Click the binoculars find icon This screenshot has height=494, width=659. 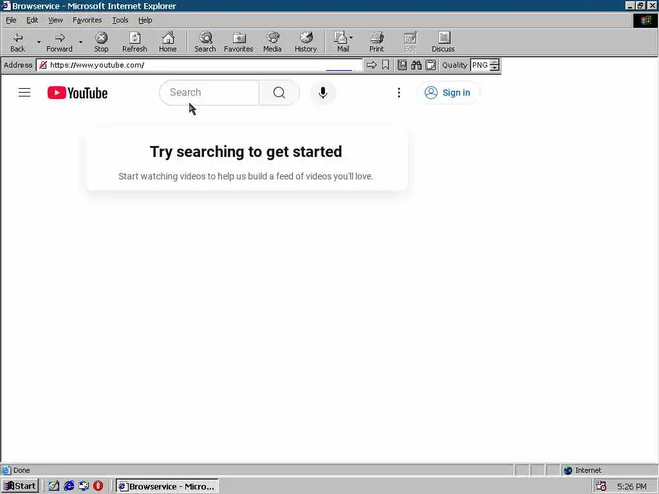[416, 65]
